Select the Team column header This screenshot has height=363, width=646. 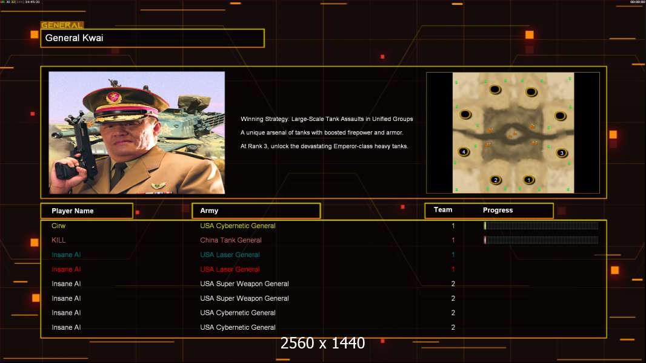[443, 210]
